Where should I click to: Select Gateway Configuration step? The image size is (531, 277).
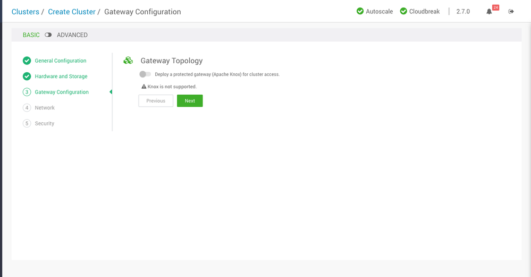point(62,92)
